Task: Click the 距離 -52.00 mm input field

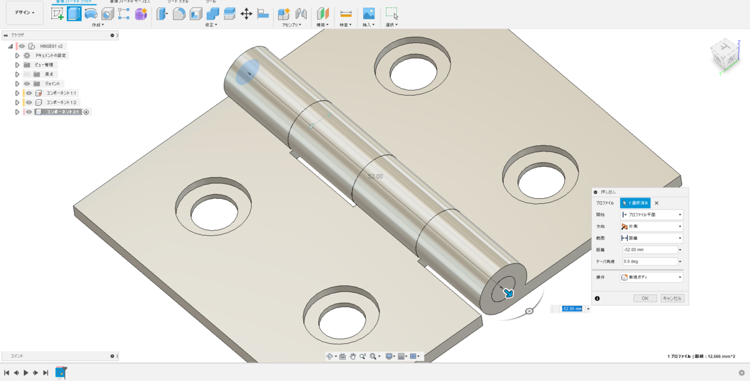Action: click(649, 250)
